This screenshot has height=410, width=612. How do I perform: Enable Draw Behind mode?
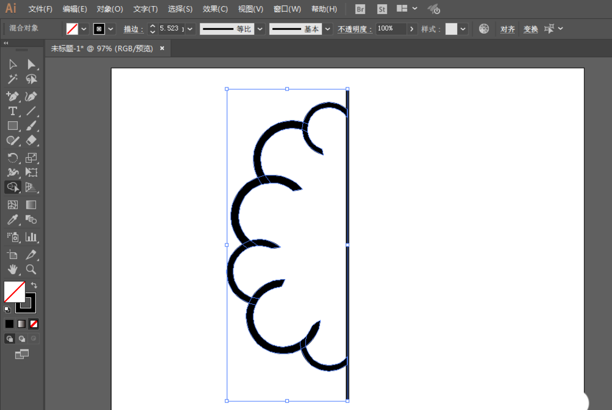pos(22,338)
